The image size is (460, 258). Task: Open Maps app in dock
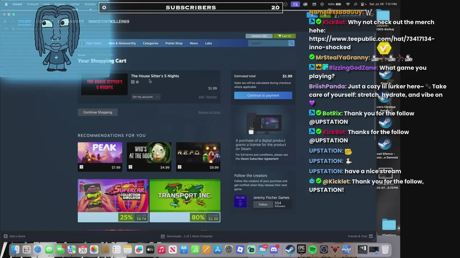pos(72,249)
